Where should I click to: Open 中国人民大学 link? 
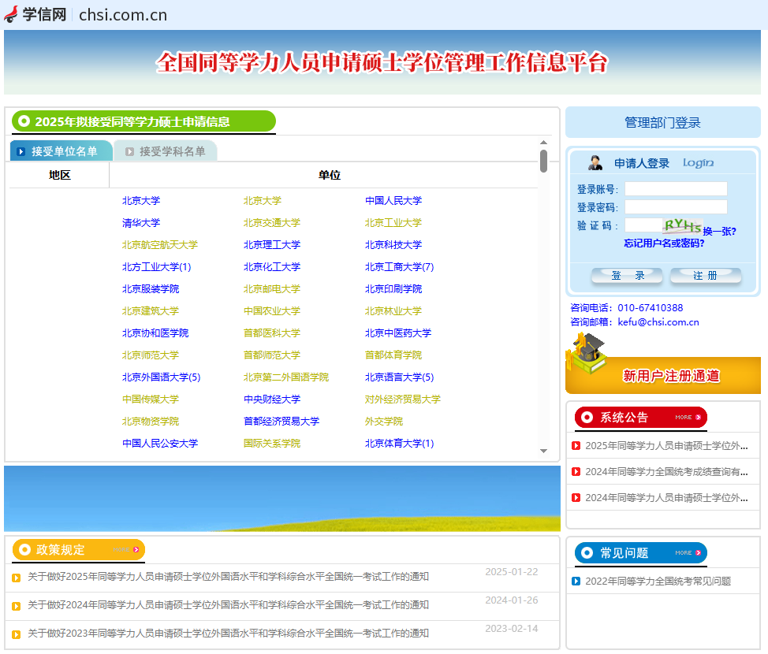point(393,201)
